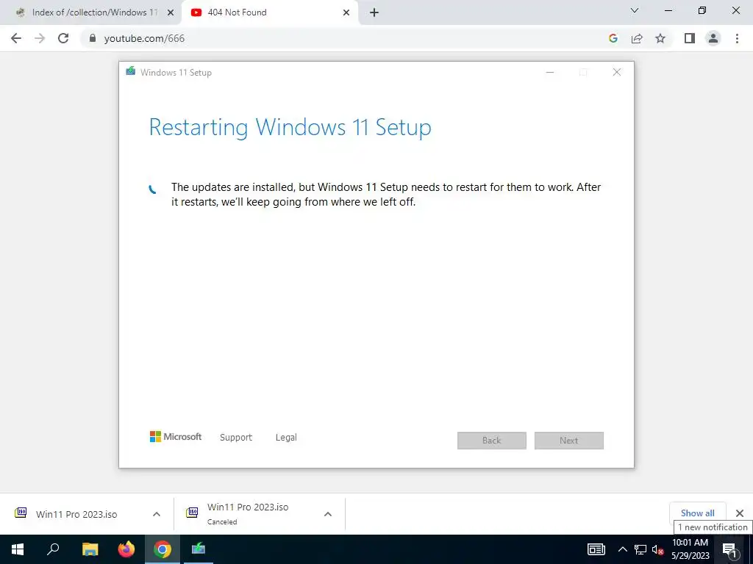Open the Google icon in address bar
Viewport: 753px width, 564px height.
(613, 38)
